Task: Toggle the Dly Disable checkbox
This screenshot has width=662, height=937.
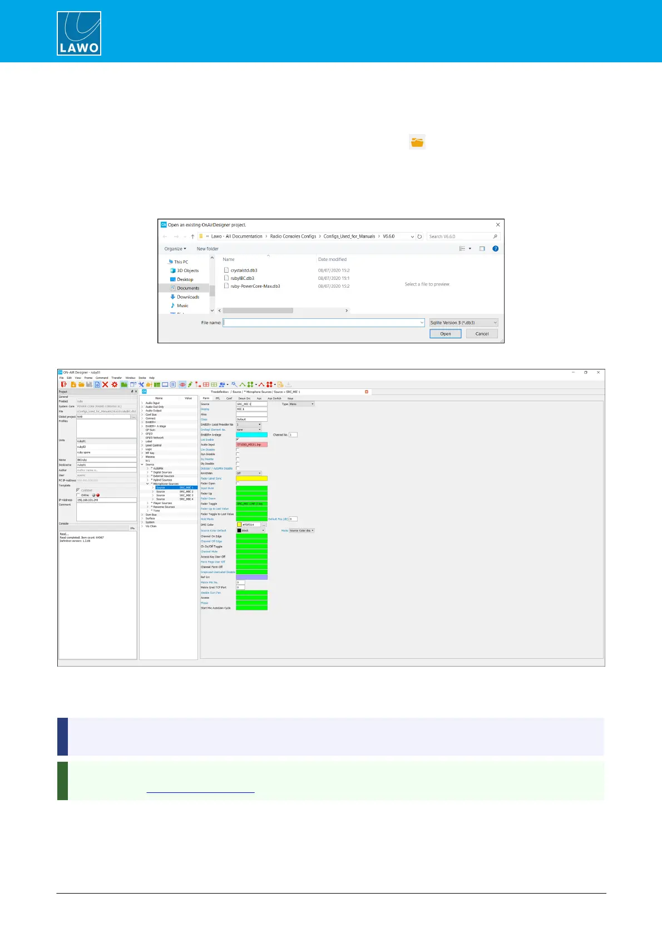Action: (238, 463)
